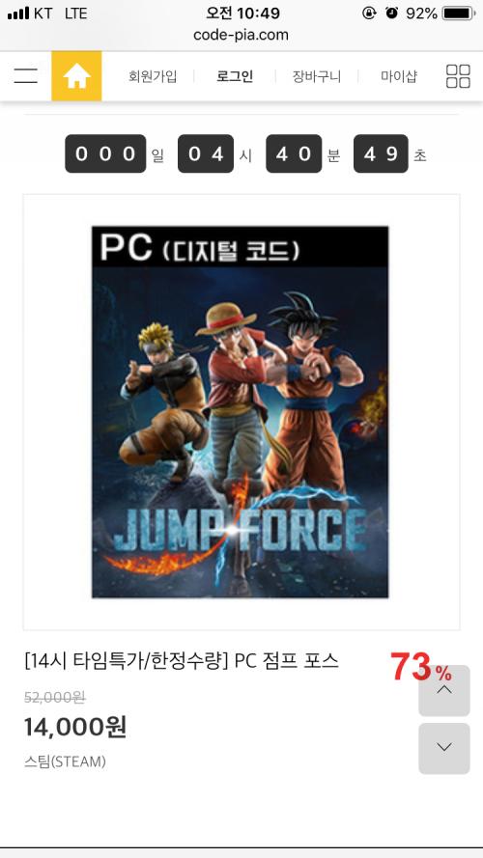Tap the rotation lock status icon
Image resolution: width=483 pixels, height=858 pixels.
(x=369, y=14)
